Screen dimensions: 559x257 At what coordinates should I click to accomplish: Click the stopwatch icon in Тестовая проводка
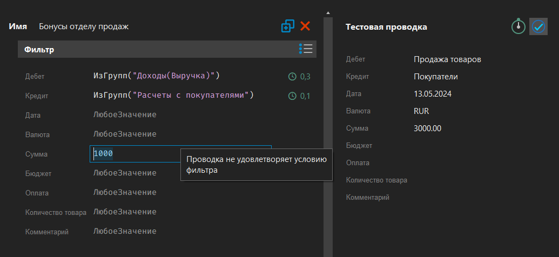coord(518,26)
